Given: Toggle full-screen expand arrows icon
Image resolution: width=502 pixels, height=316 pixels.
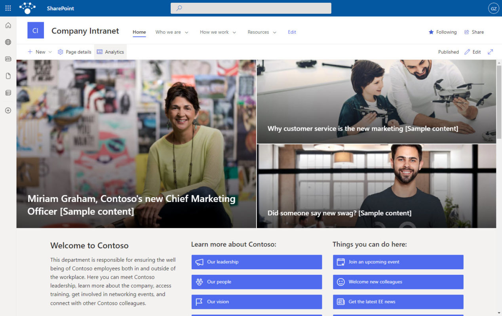Looking at the screenshot, I should click(490, 52).
